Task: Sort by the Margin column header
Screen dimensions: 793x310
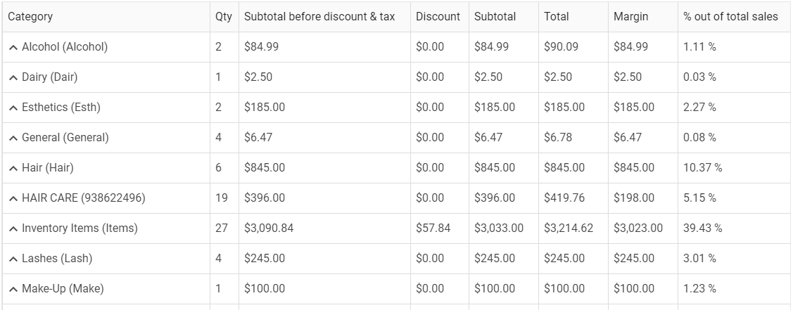Action: (631, 16)
